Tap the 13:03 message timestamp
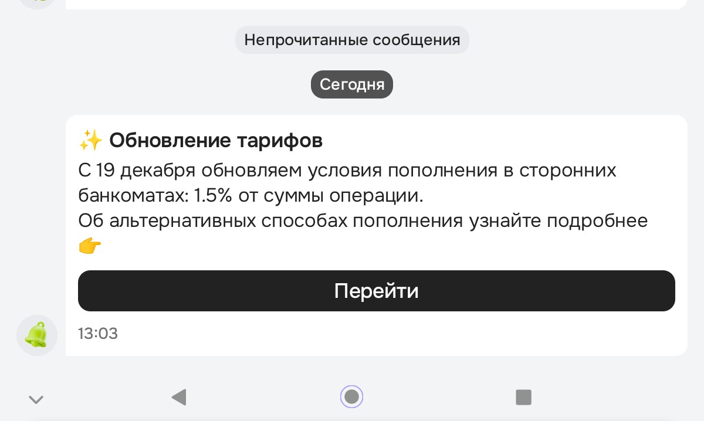704x421 pixels. [x=98, y=334]
